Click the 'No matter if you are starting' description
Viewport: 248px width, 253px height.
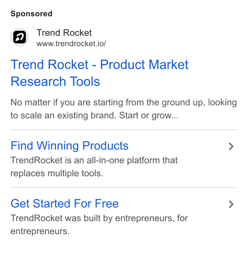point(124,109)
